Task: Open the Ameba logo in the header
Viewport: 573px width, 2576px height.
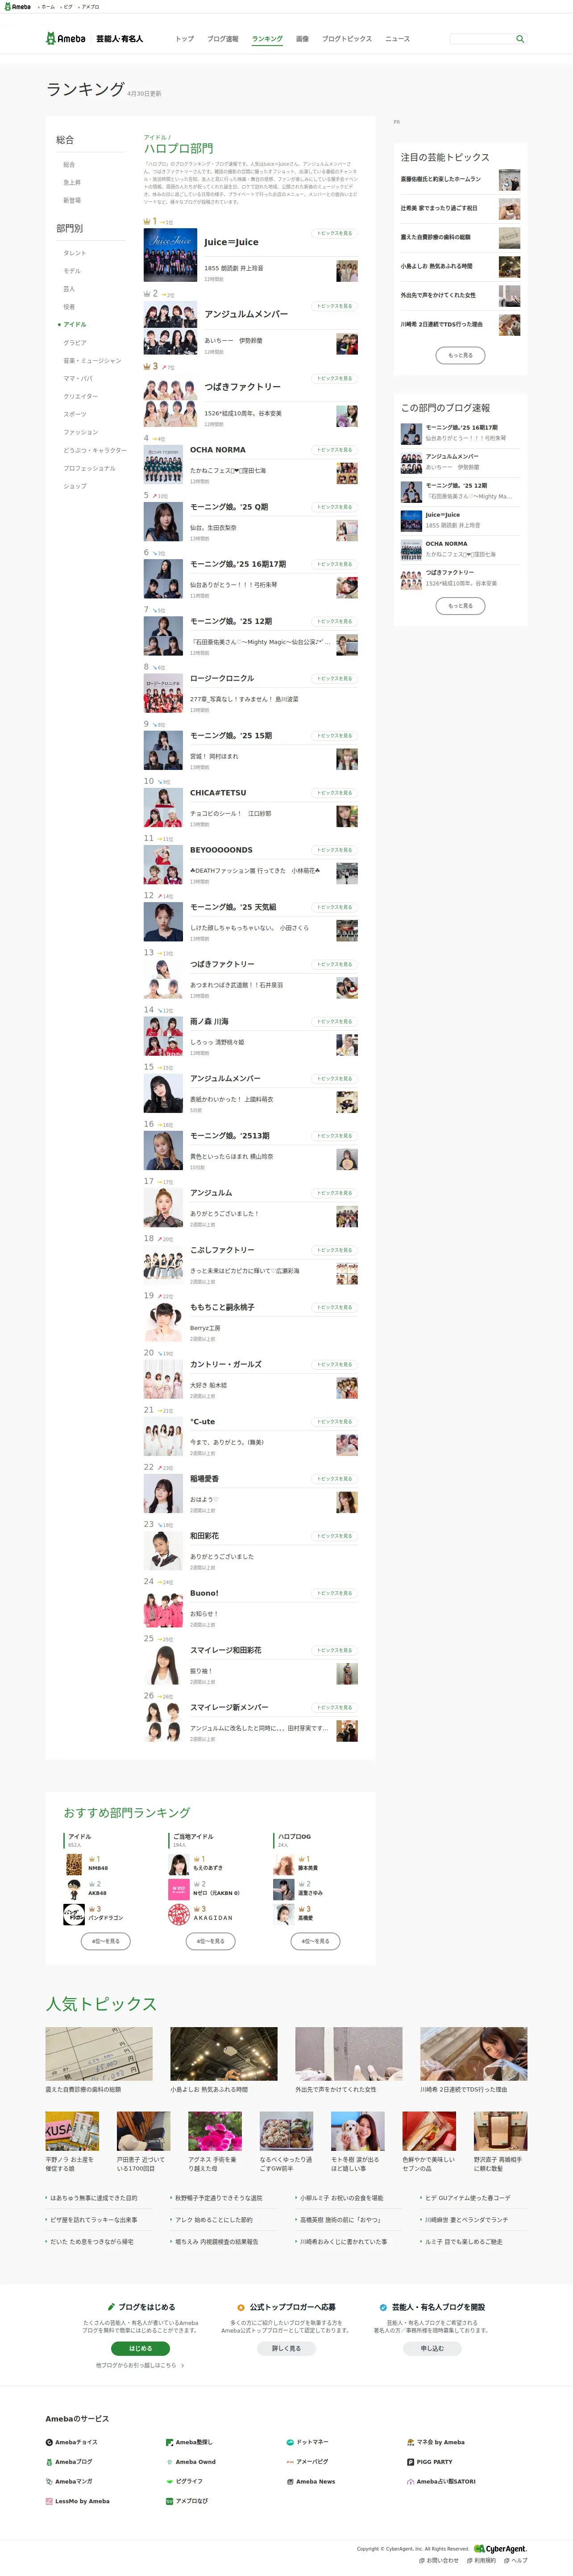Action: pyautogui.click(x=66, y=39)
